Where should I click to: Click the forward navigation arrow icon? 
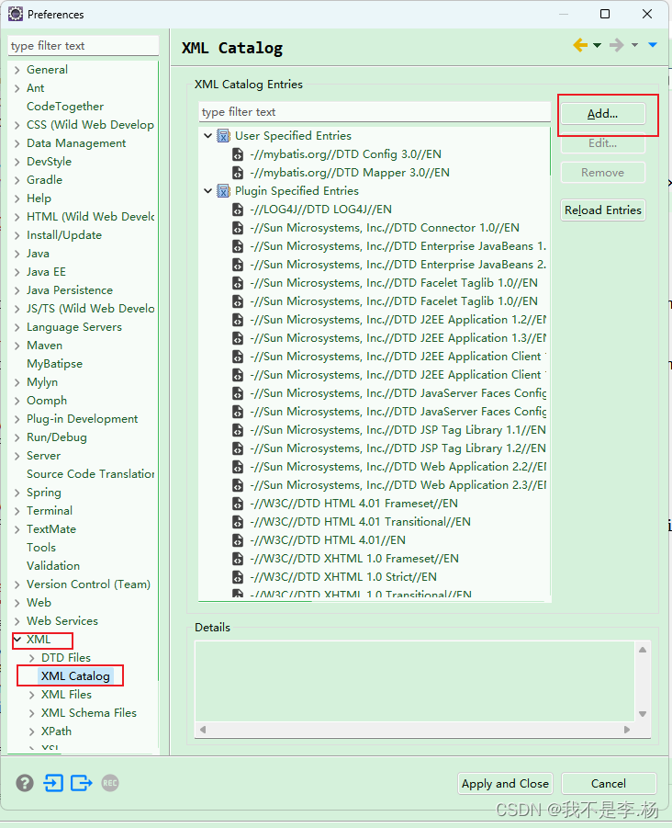616,45
